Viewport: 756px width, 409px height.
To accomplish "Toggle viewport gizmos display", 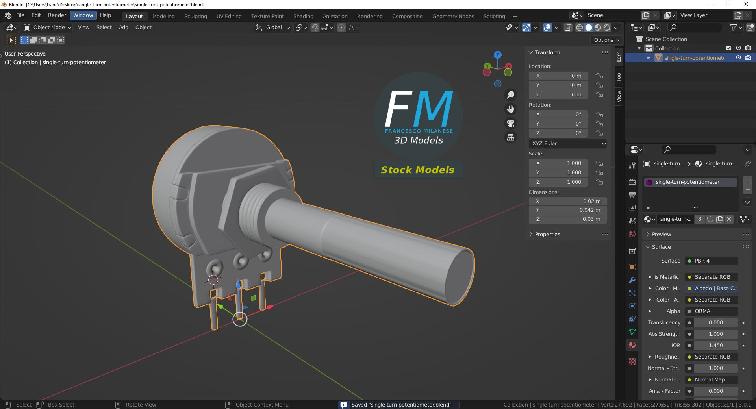I will pyautogui.click(x=526, y=28).
